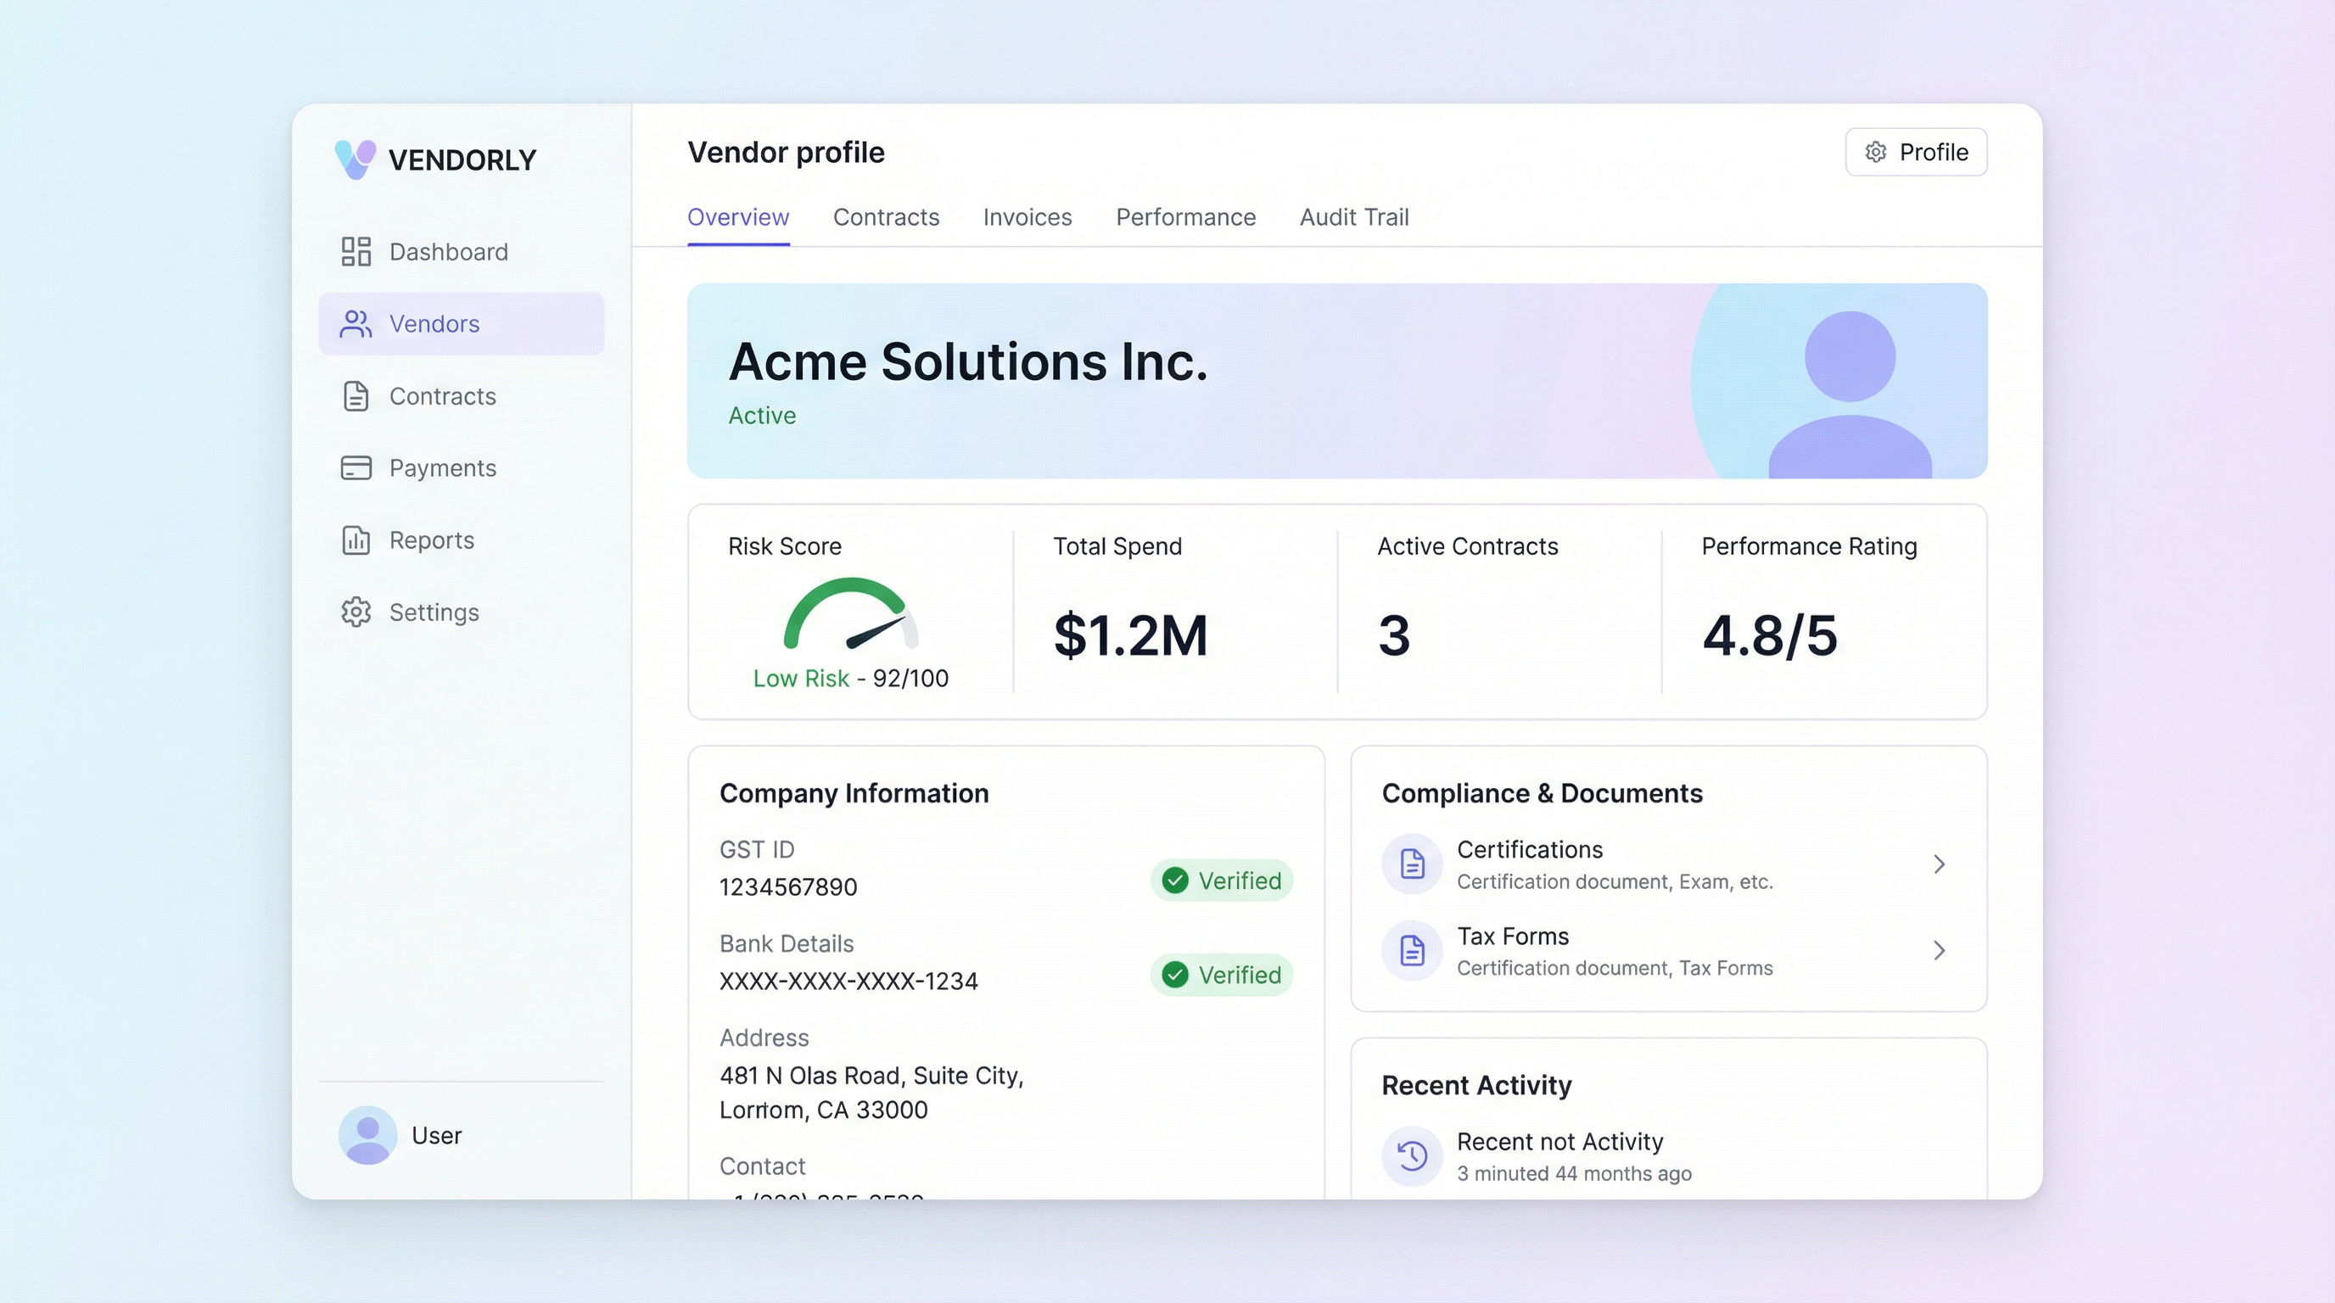Image resolution: width=2335 pixels, height=1303 pixels.
Task: Click the Recent Activity history clock icon
Action: (x=1411, y=1155)
